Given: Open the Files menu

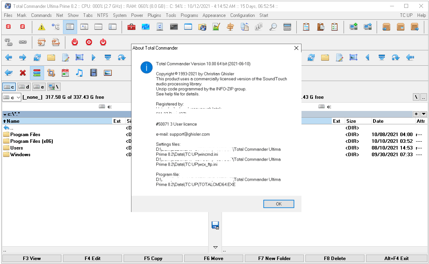Looking at the screenshot, I should 8,15.
